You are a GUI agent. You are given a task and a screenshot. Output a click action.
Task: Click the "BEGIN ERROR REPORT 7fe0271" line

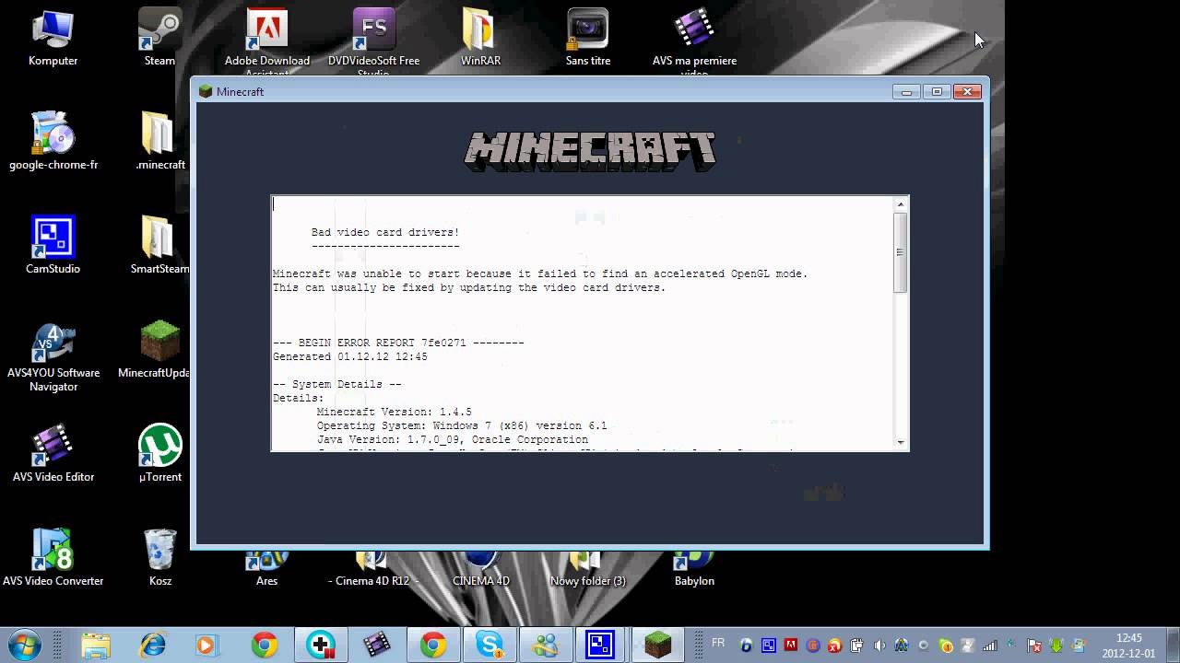pos(398,343)
